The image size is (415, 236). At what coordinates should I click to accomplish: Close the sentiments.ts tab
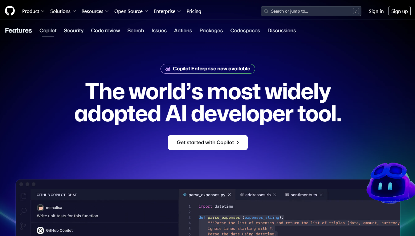point(321,195)
